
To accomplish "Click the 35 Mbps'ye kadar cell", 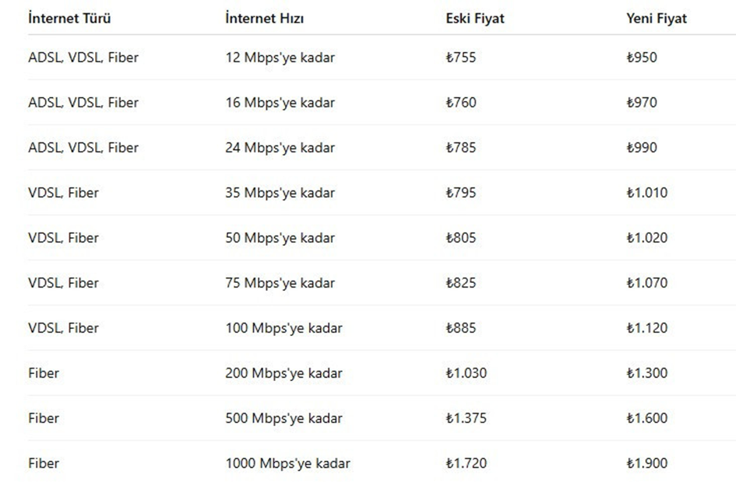I will pyautogui.click(x=280, y=193).
